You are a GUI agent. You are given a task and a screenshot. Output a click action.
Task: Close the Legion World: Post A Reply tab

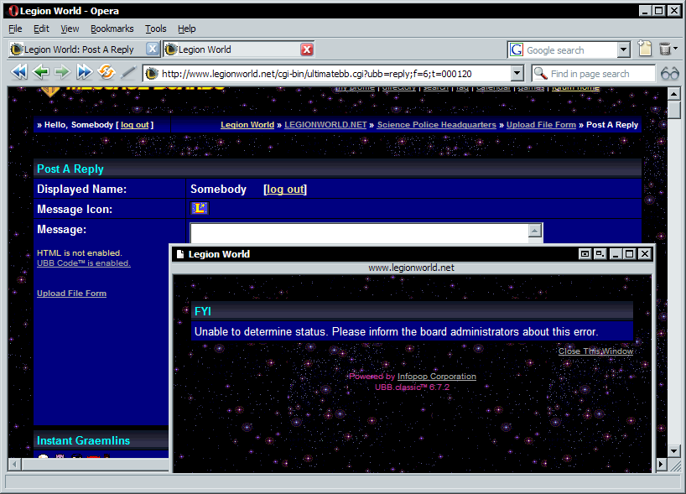point(153,49)
